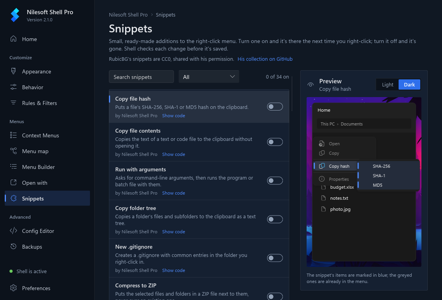Enable the Copy file contents snippet toggle
The width and height of the screenshot is (442, 300).
(x=275, y=142)
